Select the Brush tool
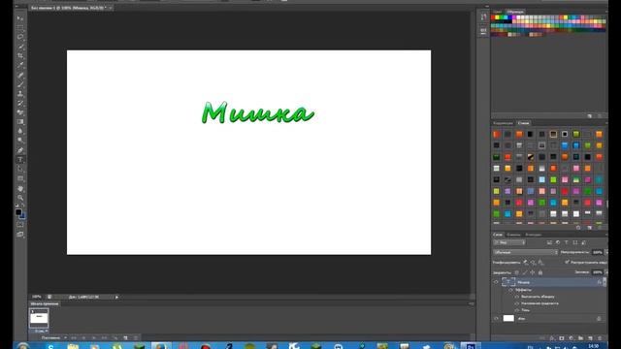Screen dimensions: 621x349 coord(20,84)
